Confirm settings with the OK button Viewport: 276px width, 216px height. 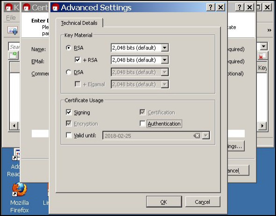164,202
